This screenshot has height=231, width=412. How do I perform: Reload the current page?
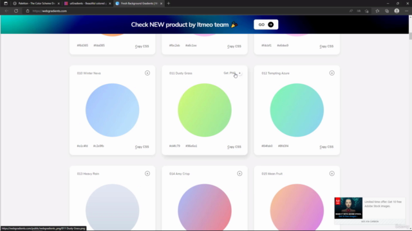point(16,11)
